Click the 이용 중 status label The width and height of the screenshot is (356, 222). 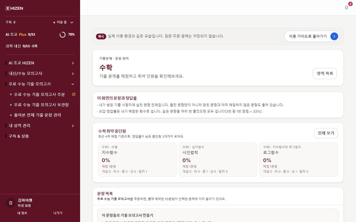click(62, 22)
